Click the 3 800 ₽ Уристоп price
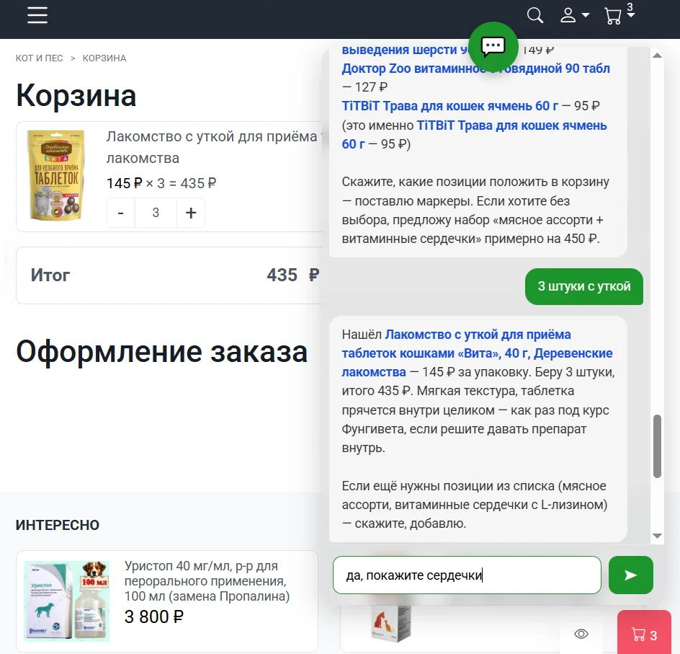 pyautogui.click(x=154, y=617)
